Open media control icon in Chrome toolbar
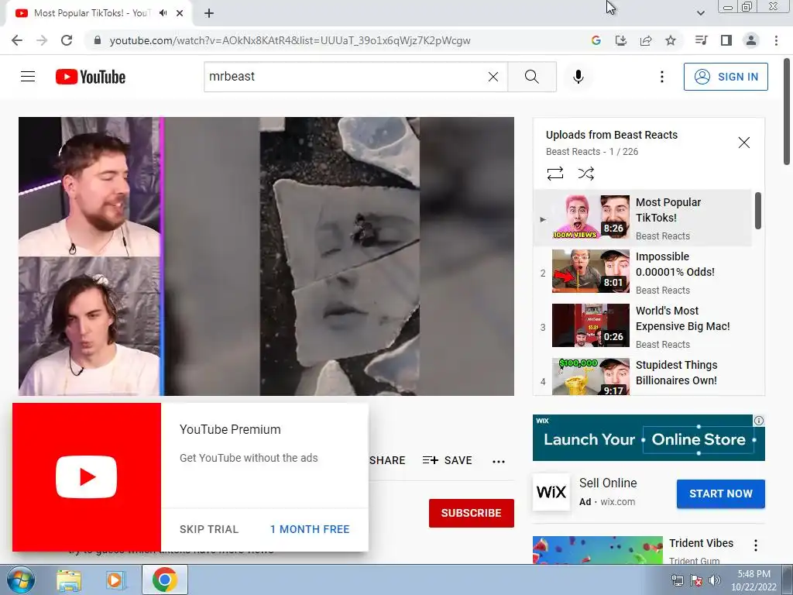Viewport: 793px width, 595px height. (x=701, y=40)
